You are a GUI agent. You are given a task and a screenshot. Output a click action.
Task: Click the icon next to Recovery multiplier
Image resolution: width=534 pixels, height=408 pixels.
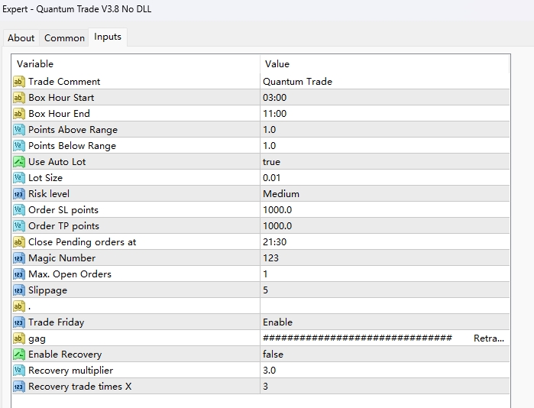point(19,371)
